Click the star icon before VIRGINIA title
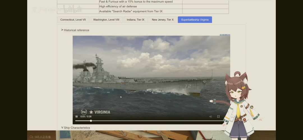The image size is (303, 140). click(91, 112)
